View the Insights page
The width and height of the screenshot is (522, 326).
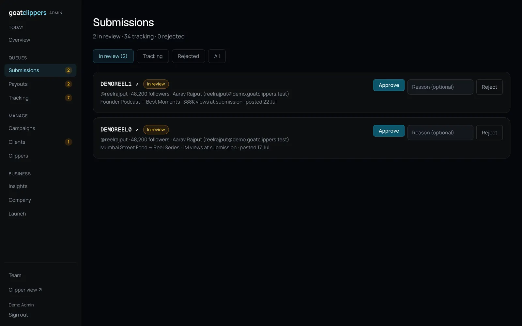point(40,186)
